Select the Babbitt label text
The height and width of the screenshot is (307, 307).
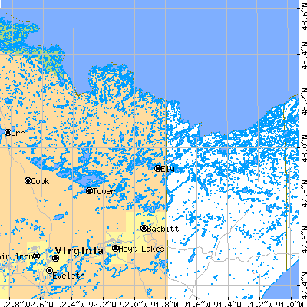pos(163,229)
